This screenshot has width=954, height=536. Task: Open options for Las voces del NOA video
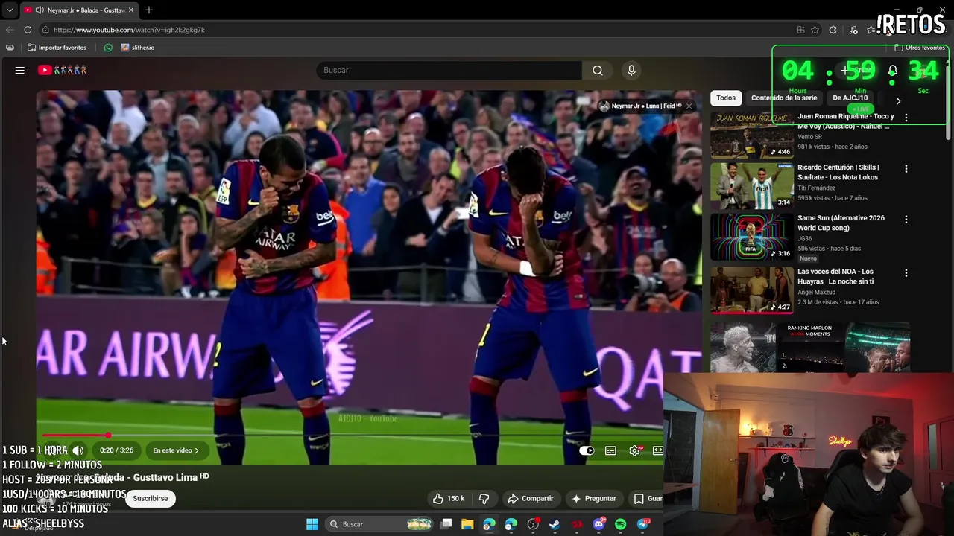click(x=906, y=273)
